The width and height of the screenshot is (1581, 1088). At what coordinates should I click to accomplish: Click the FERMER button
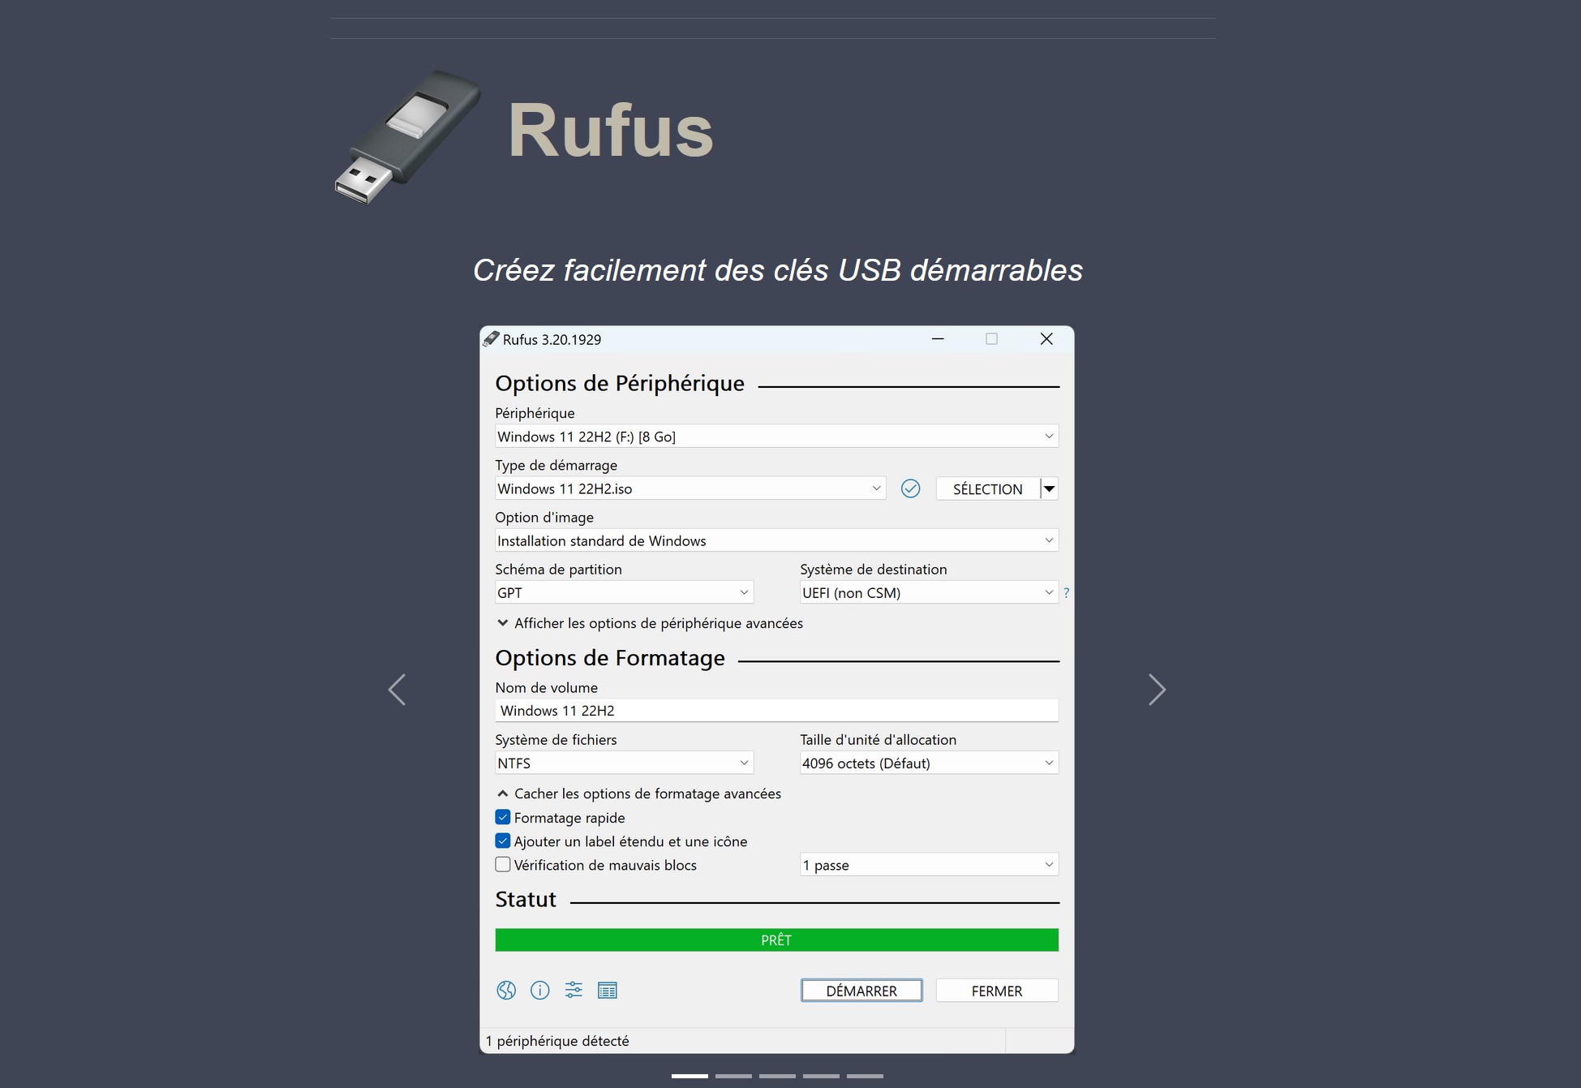[996, 991]
